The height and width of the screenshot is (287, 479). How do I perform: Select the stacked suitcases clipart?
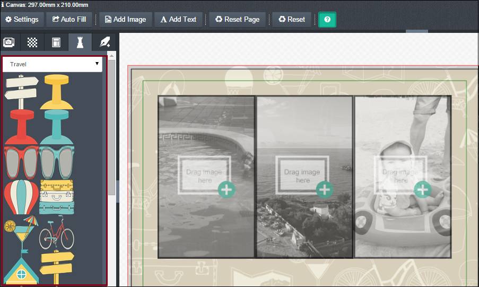56,197
